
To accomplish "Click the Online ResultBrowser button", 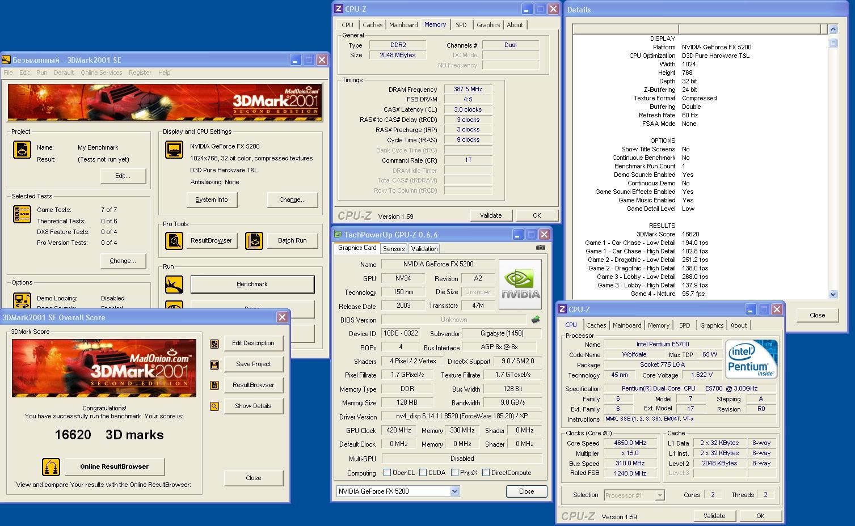I will pos(115,467).
